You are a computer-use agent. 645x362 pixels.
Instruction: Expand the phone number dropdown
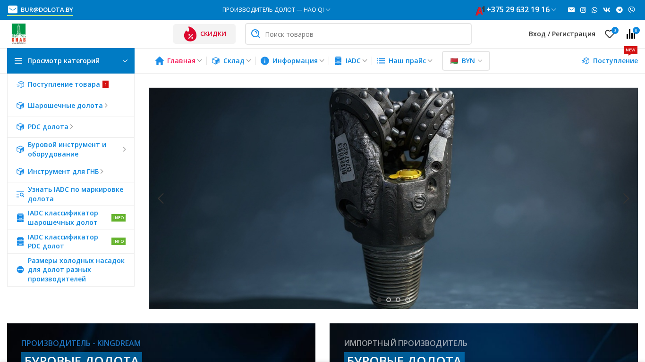pyautogui.click(x=554, y=10)
